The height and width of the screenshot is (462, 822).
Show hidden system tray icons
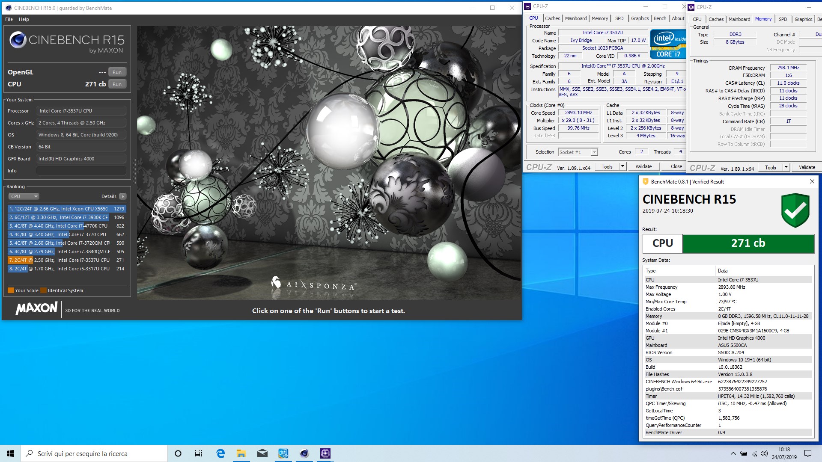click(x=733, y=453)
